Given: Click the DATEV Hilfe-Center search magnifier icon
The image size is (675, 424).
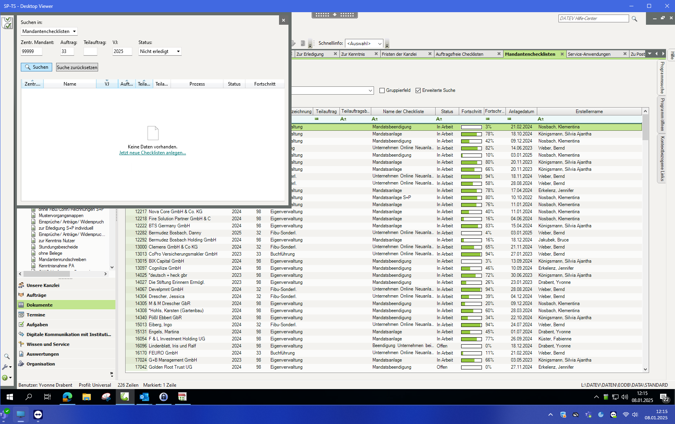Looking at the screenshot, I should click(634, 19).
